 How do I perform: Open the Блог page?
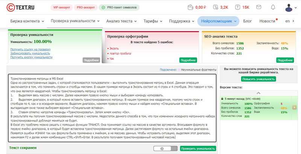248,21
